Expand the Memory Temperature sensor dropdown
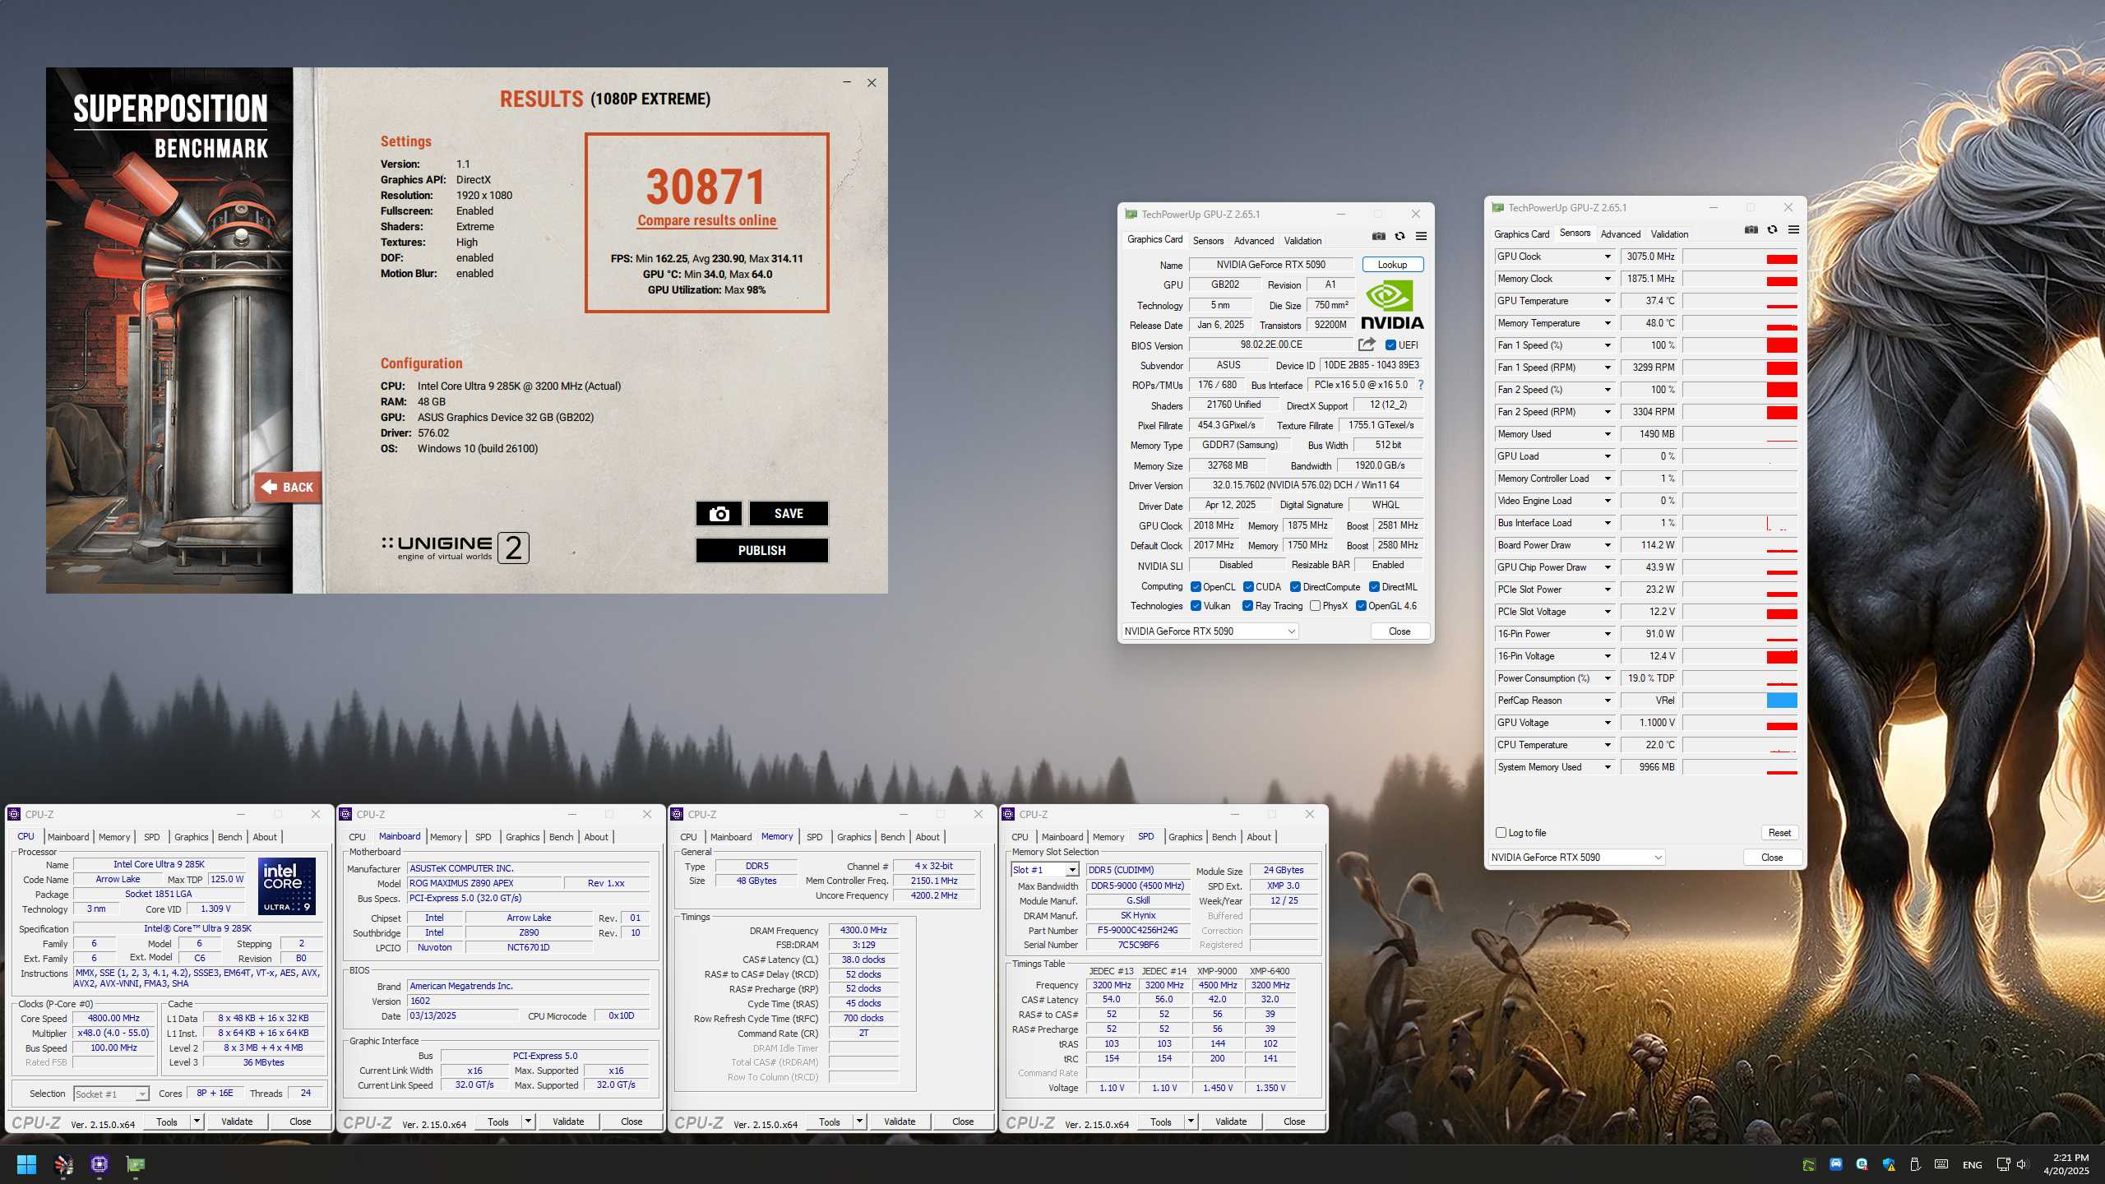Screen dimensions: 2105x1184 (1608, 323)
